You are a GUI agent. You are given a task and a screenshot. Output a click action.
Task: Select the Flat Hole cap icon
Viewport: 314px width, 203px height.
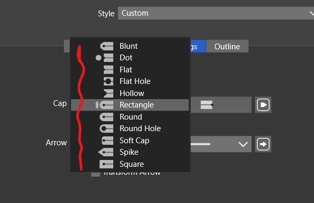109,81
